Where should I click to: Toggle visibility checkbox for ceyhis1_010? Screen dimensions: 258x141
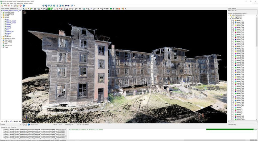point(233,29)
